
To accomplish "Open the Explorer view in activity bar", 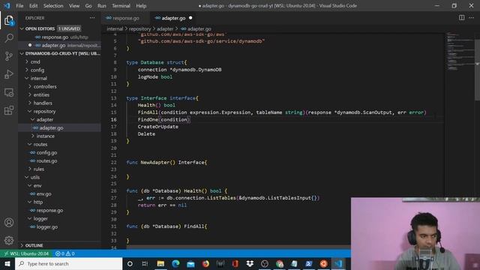I will pyautogui.click(x=9, y=21).
